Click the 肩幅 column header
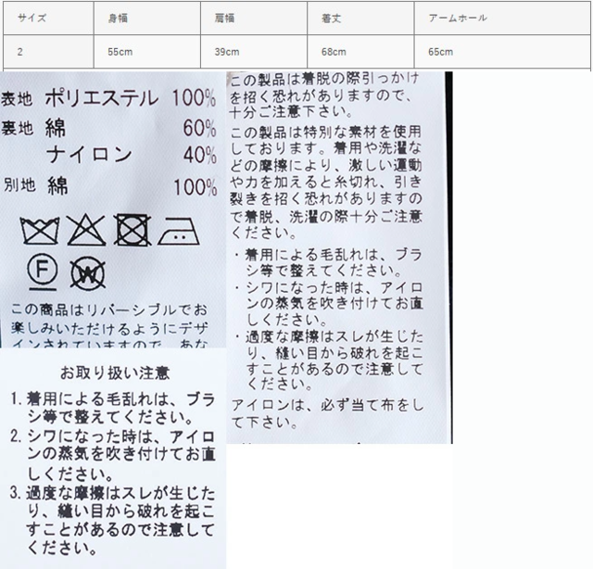 tap(227, 18)
